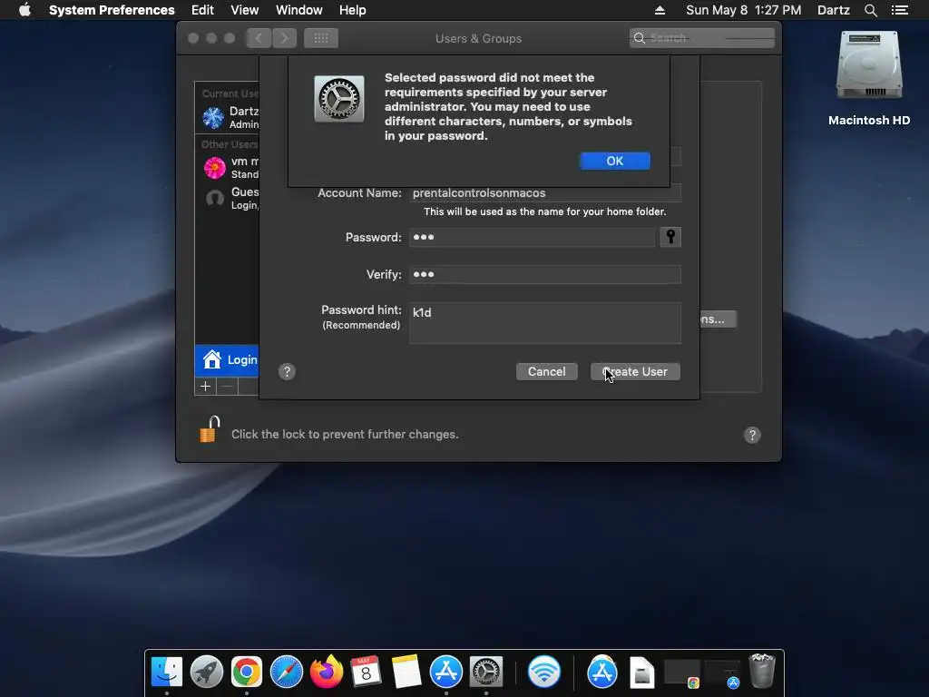Click the date and time in menu bar
The image size is (929, 697).
[744, 10]
